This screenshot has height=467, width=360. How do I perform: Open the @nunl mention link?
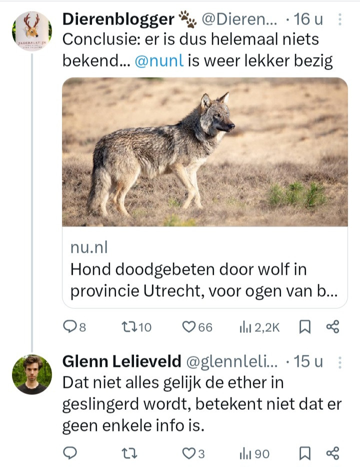pyautogui.click(x=159, y=61)
